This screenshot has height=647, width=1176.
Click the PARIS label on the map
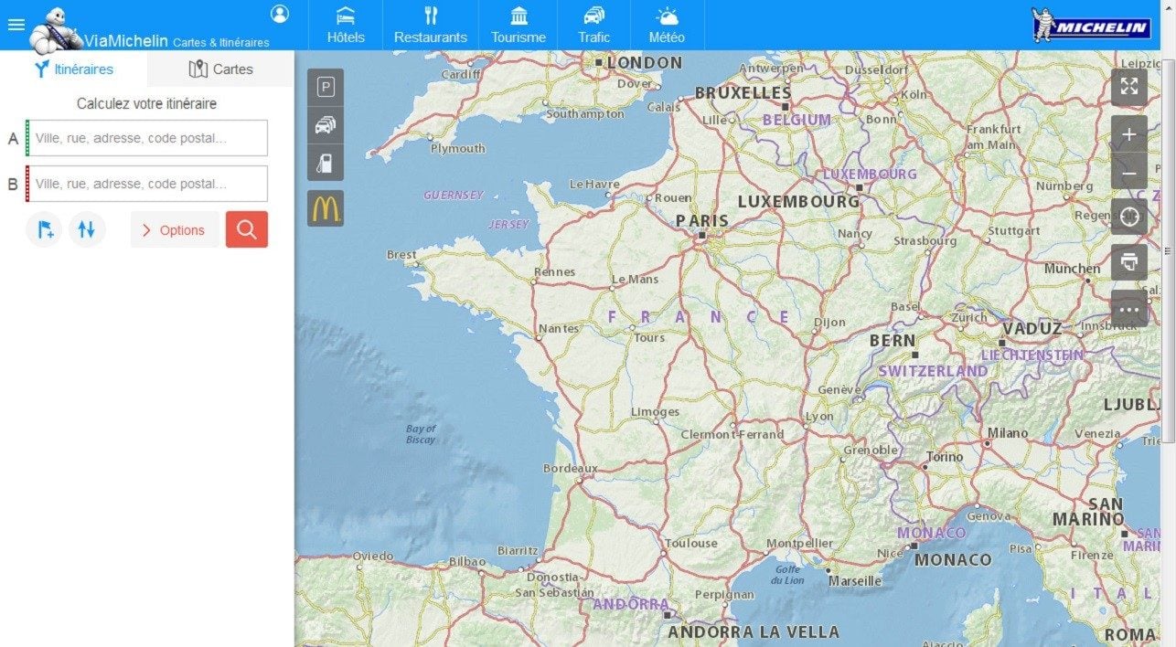tap(702, 220)
